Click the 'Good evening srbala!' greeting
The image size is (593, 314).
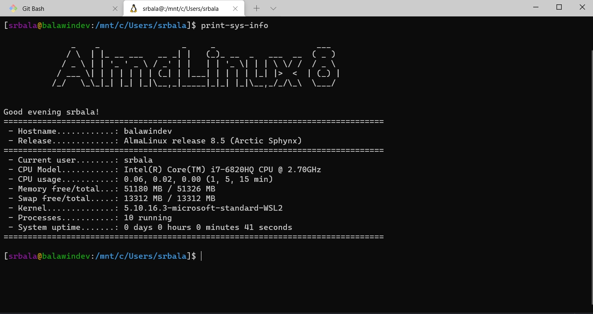(x=51, y=112)
